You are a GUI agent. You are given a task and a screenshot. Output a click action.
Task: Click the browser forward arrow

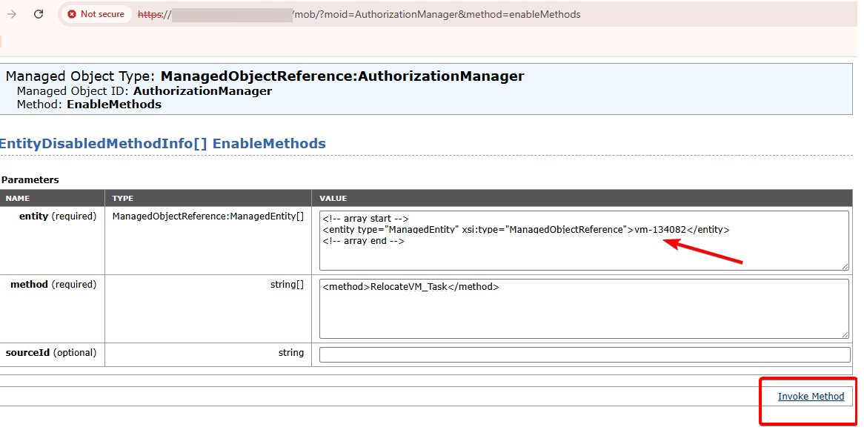point(12,14)
